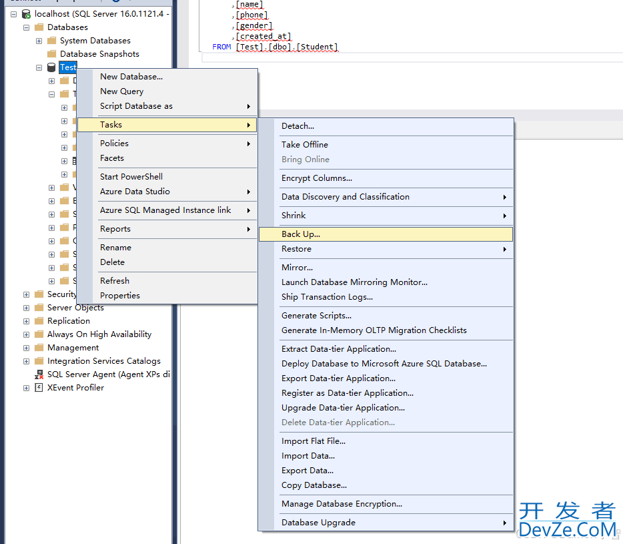Select Deploy Database to Microsoft Azure SQL Database...
Screen dimensions: 623x544
pos(386,364)
